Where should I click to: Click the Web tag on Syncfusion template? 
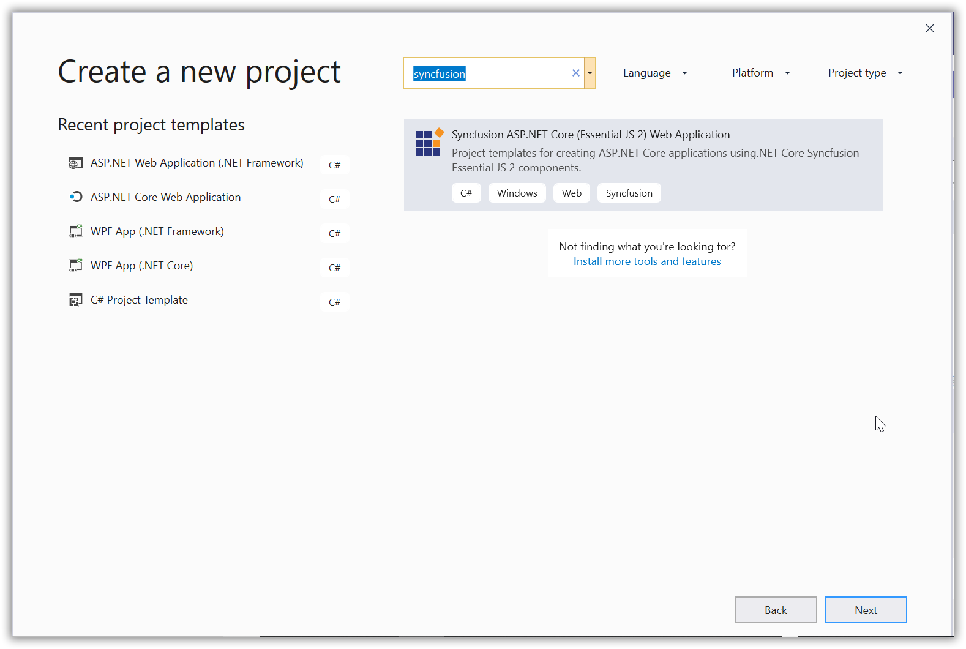(572, 193)
